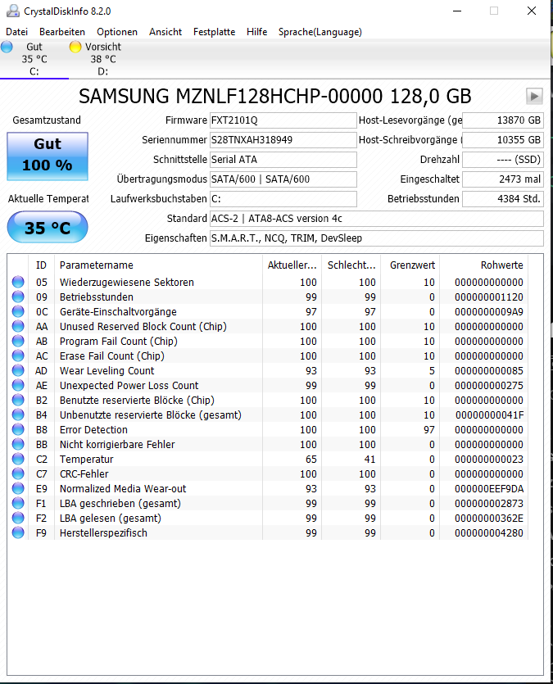Open the Ansicht menu

165,32
